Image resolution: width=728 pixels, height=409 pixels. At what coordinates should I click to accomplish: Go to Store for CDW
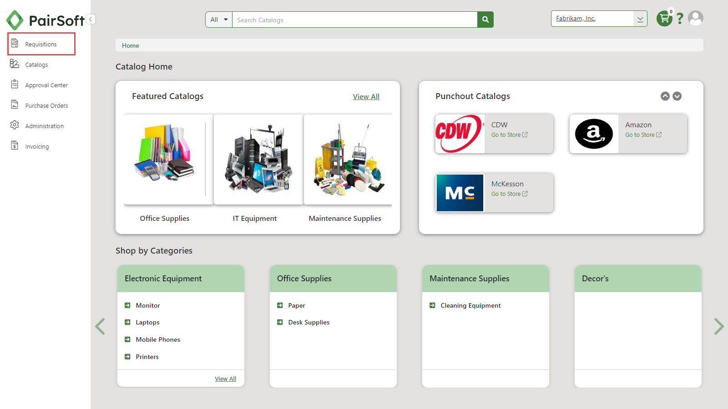(x=509, y=135)
